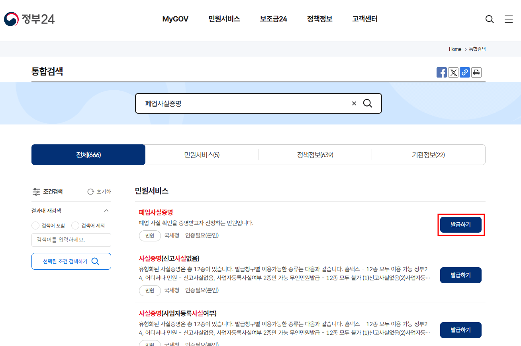Click the 민원 tag under 폐업사실증명
The width and height of the screenshot is (521, 346).
click(x=150, y=235)
